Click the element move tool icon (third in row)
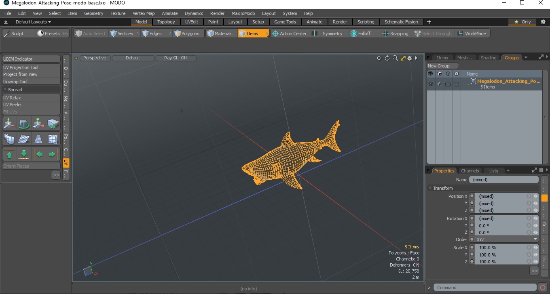 tap(38, 123)
